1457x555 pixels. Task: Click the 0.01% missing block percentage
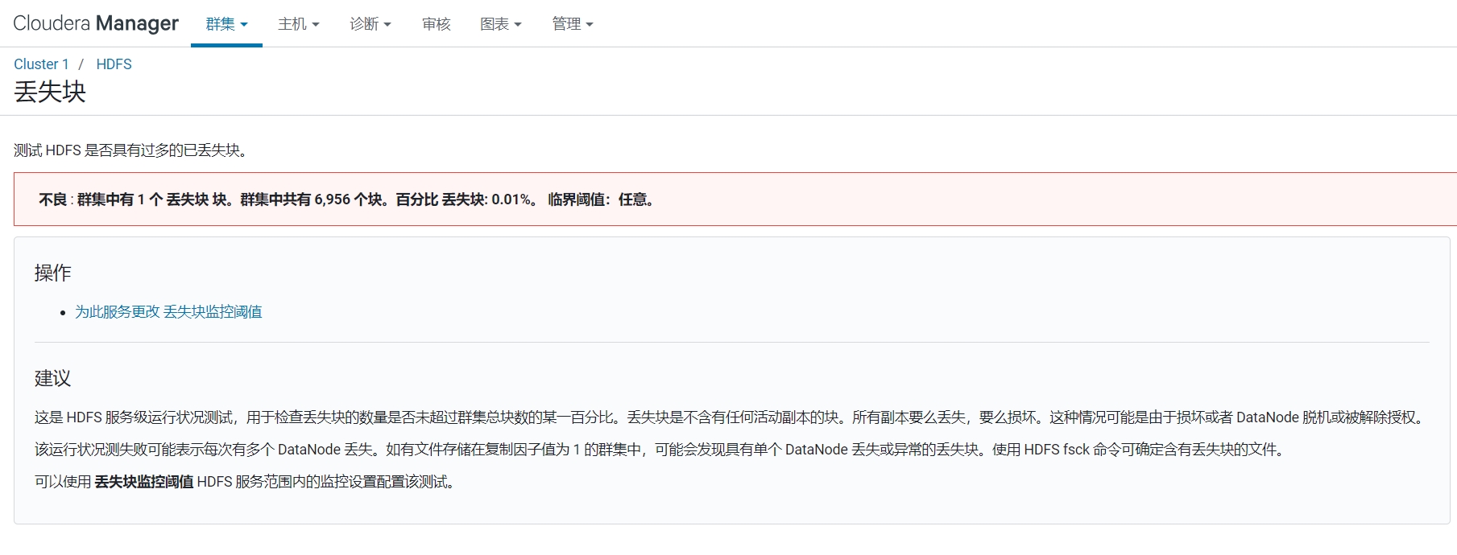511,199
